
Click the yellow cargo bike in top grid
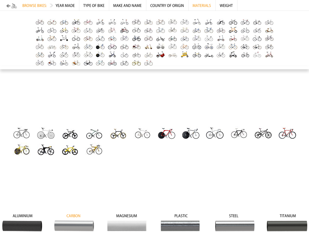point(184,55)
